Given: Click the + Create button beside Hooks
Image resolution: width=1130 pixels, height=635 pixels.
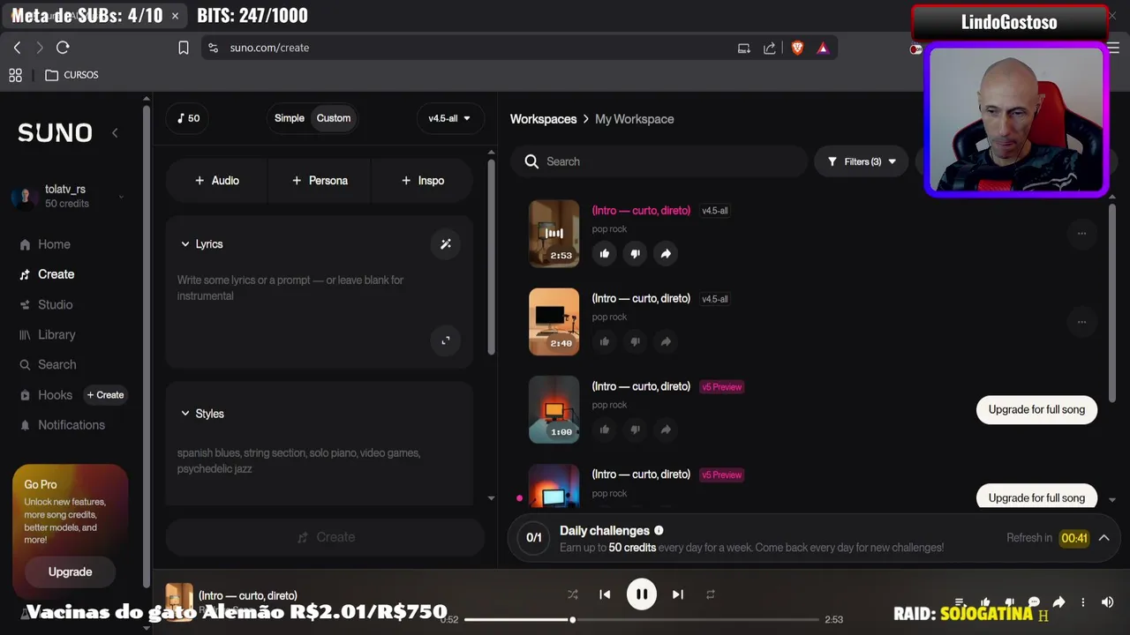Looking at the screenshot, I should click(x=105, y=395).
